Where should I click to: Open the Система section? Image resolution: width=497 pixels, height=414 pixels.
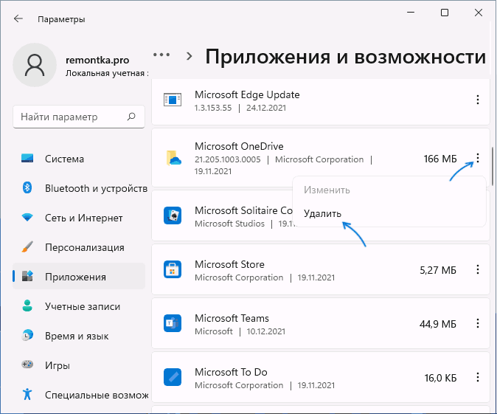click(x=79, y=159)
